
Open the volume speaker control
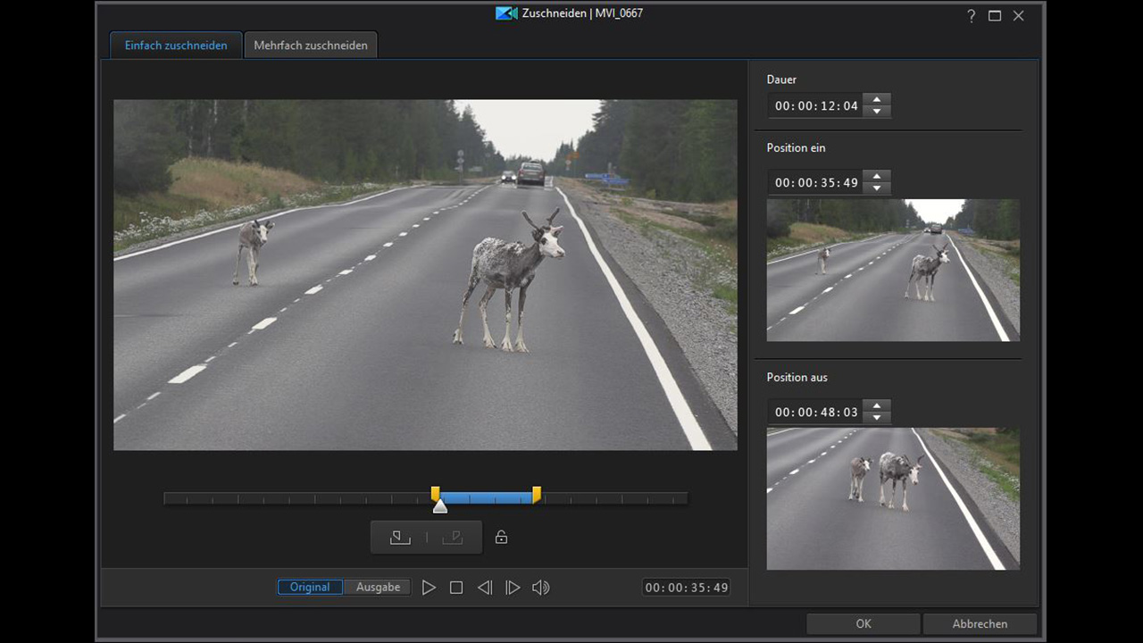click(x=540, y=588)
